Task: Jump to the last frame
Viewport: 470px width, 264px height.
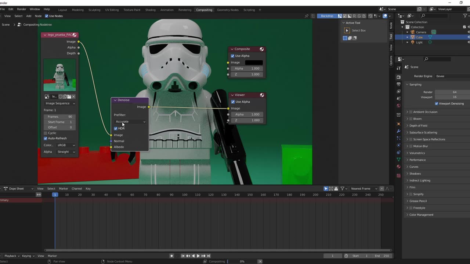Action: tap(209, 256)
